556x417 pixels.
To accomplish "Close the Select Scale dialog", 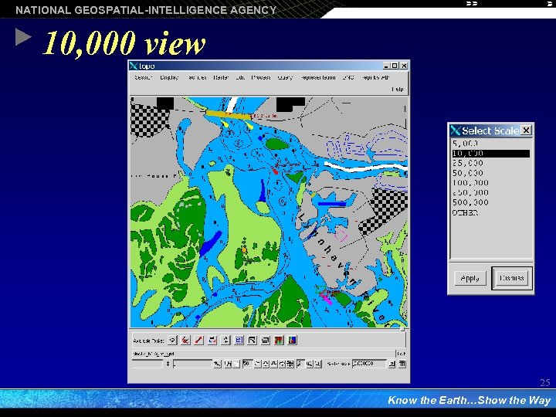I will click(526, 131).
